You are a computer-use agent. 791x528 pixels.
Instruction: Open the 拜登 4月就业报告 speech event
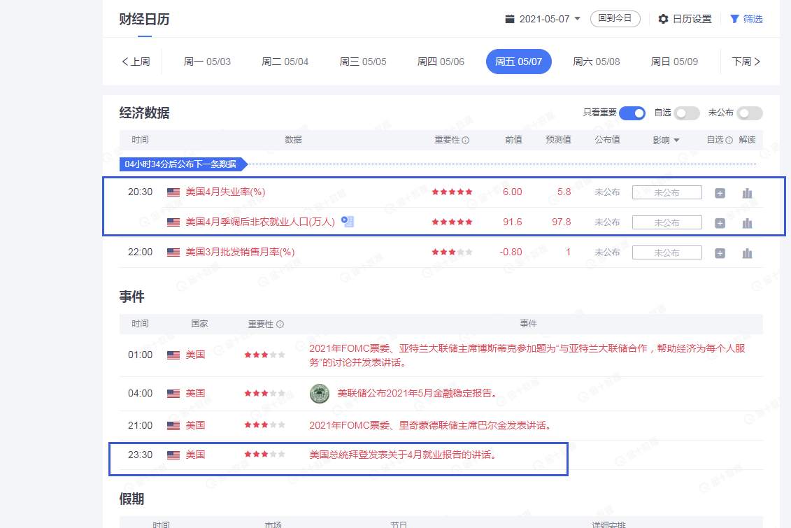(403, 455)
